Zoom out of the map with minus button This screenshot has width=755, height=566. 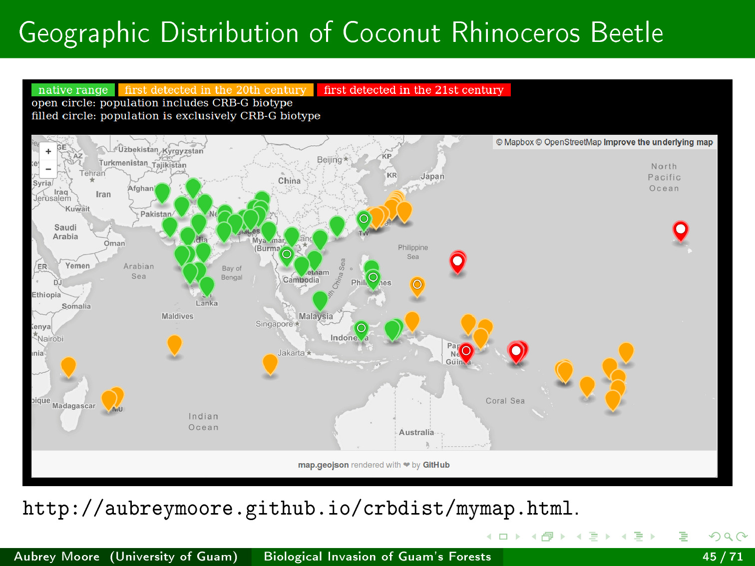click(48, 169)
